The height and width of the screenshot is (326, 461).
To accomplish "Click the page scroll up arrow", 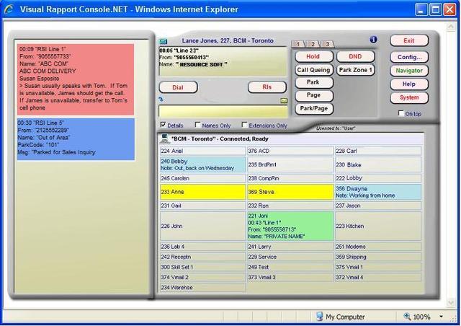I will coord(451,27).
